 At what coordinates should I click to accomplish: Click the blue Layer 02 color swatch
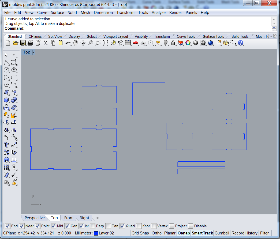[96, 233]
